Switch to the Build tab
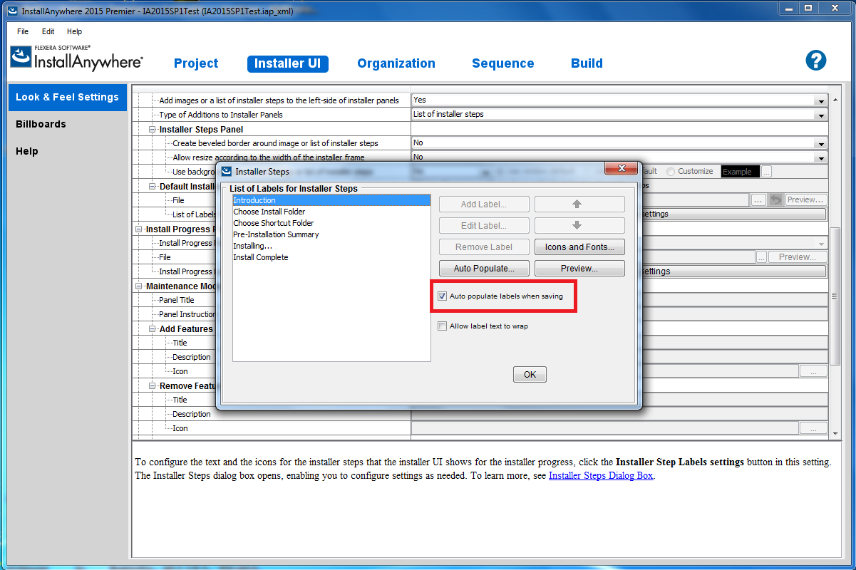 click(x=587, y=63)
